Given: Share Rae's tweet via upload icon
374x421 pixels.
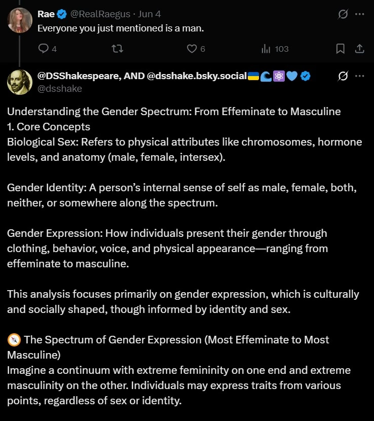Looking at the screenshot, I should click(x=359, y=49).
